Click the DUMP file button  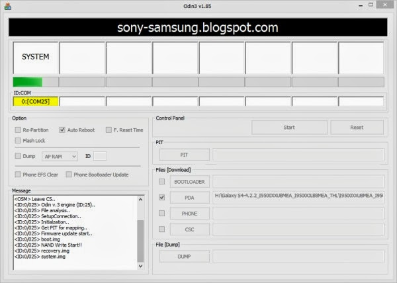185,257
